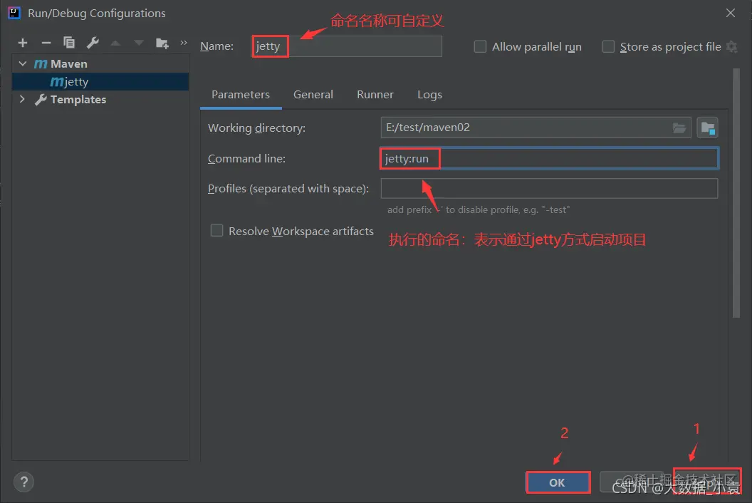Expand the Templates tree node
The image size is (752, 503).
(22, 99)
